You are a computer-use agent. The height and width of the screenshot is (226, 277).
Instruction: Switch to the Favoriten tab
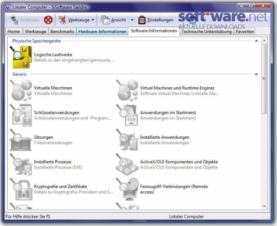tap(245, 32)
